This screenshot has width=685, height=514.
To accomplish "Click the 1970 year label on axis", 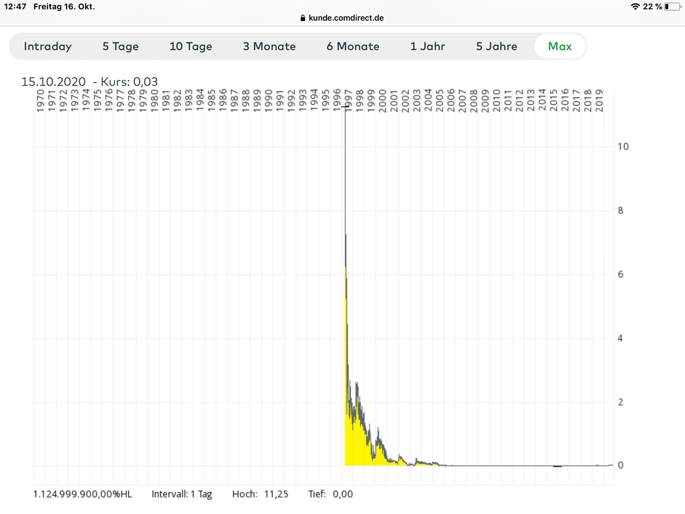I will [x=40, y=101].
